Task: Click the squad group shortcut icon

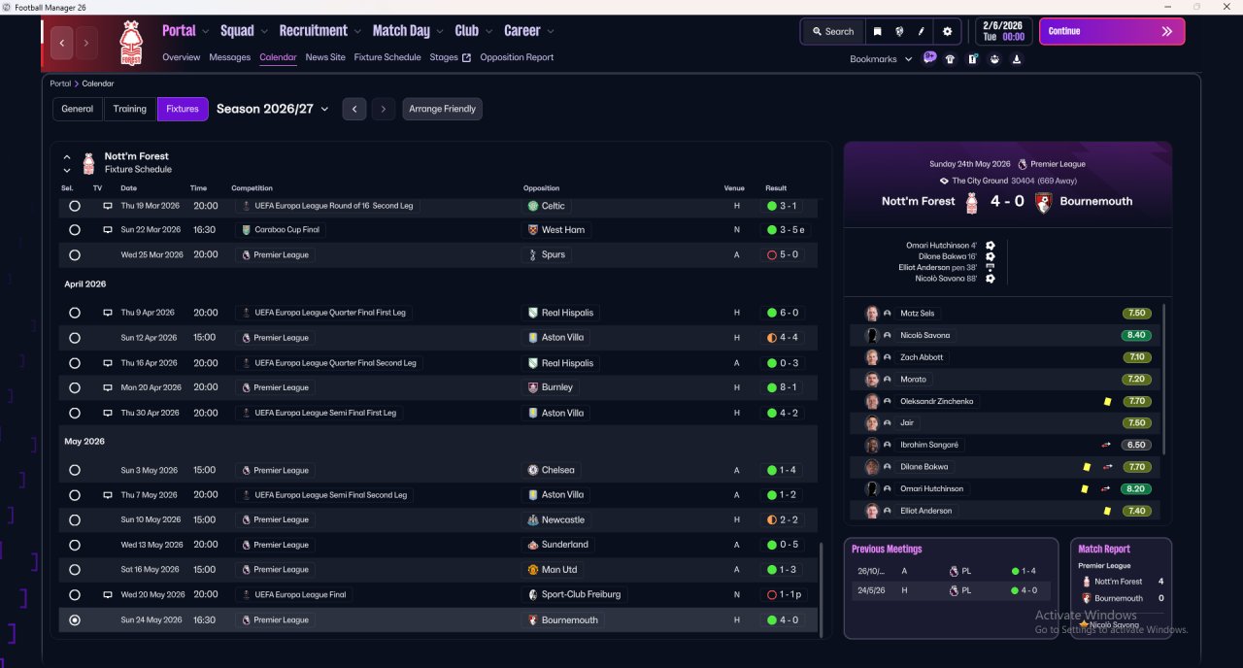Action: coord(994,59)
